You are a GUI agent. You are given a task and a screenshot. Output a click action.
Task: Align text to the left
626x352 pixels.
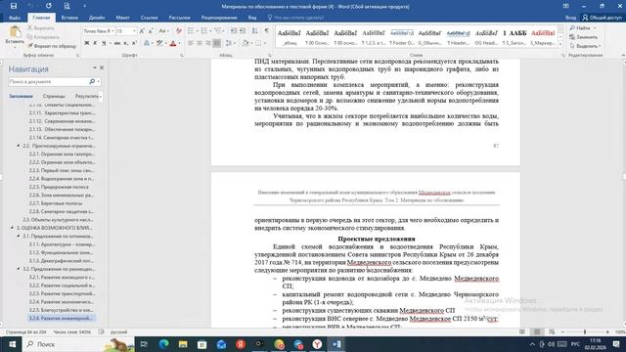[191, 43]
